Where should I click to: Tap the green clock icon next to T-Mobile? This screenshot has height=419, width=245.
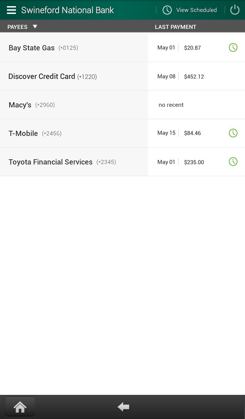point(233,133)
